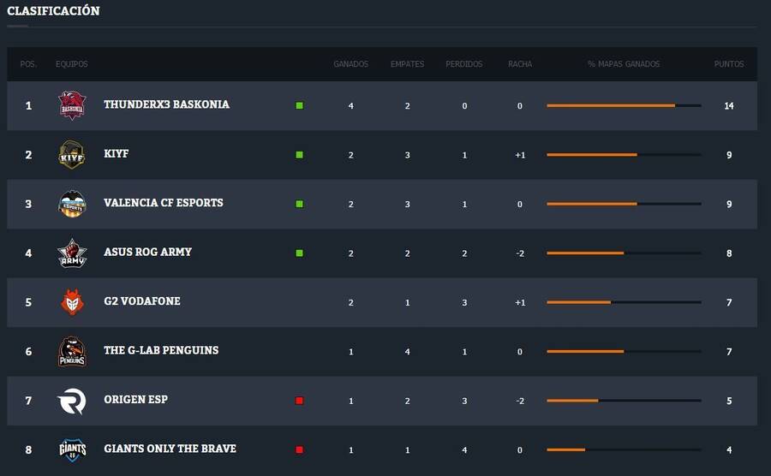Click the 4 losses value for Giants Only The Brave

coord(464,450)
